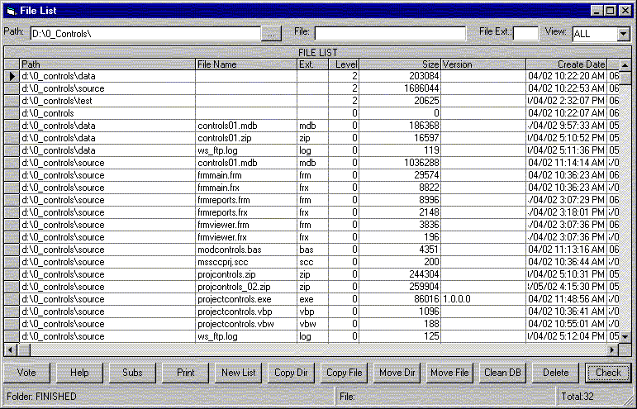
Task: Click the browse path ellipsis button
Action: point(271,34)
